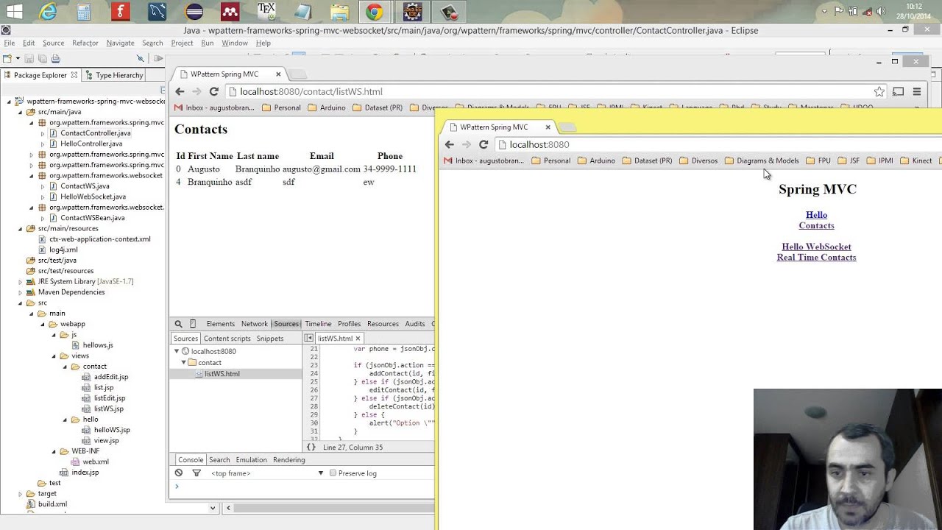Click the DevTools inspect element magnifier icon
Image resolution: width=942 pixels, height=530 pixels.
click(178, 324)
